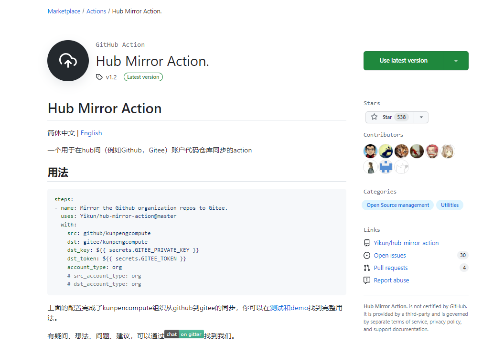Expand the Use latest version dropdown arrow
This screenshot has height=345, width=493.
(x=456, y=61)
